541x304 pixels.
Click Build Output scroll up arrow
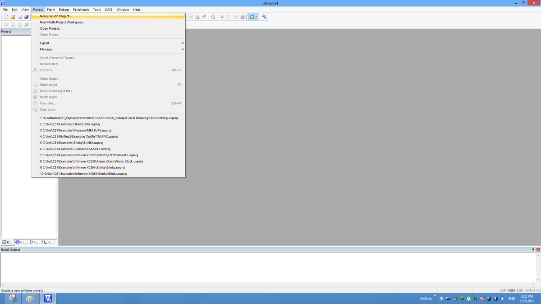pyautogui.click(x=538, y=255)
